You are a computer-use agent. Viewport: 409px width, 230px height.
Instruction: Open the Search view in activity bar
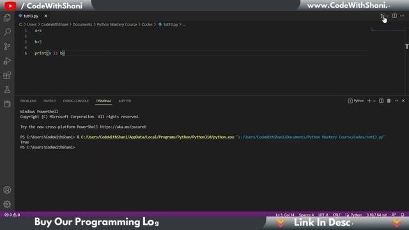coord(7,32)
